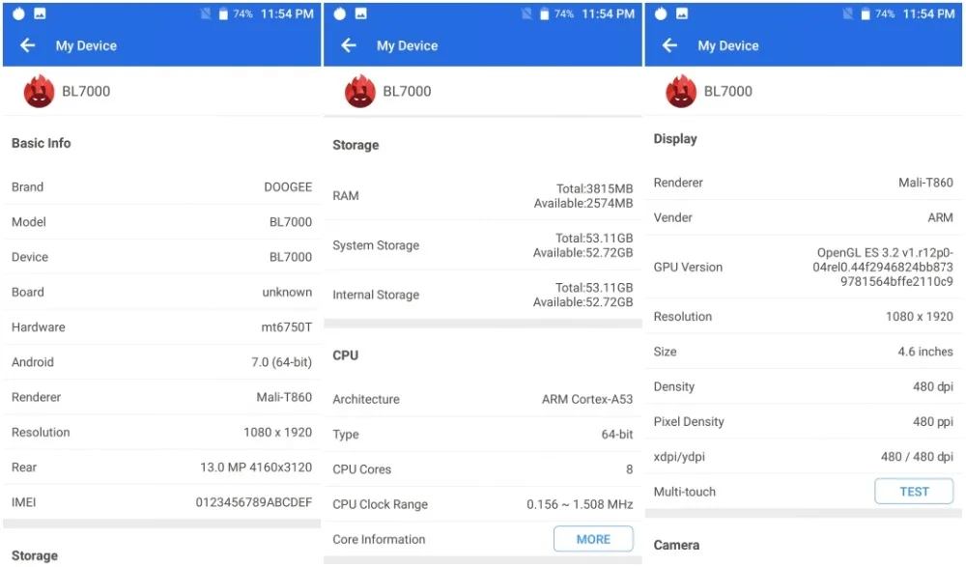
Task: Tap the image notification icon in middle status bar
Action: pos(361,13)
